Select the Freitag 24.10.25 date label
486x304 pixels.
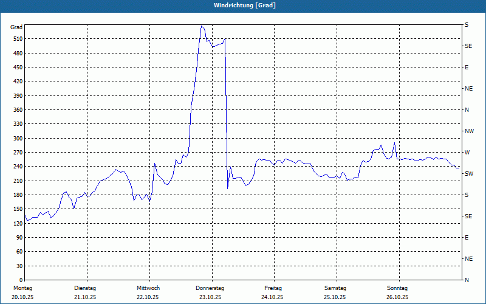coord(273,292)
